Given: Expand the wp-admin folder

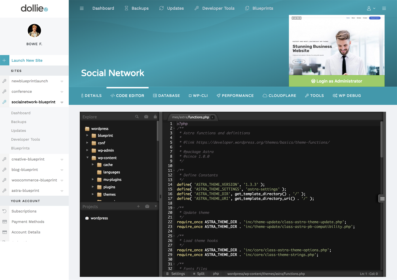Looking at the screenshot, I should 87,150.
